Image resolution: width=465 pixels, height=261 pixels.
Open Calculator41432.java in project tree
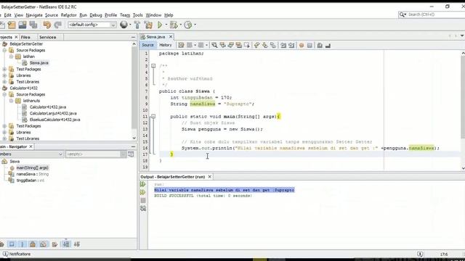(x=48, y=107)
